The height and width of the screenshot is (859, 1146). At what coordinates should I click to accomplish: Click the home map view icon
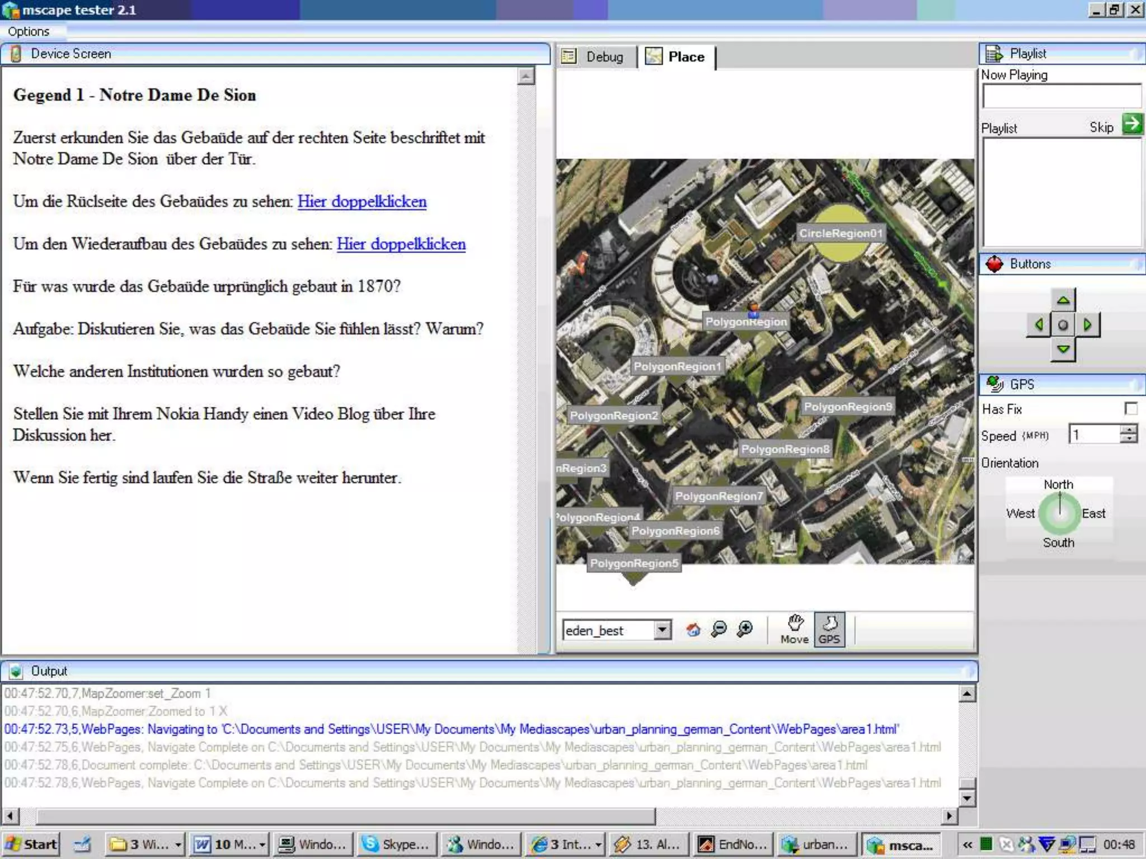(693, 630)
